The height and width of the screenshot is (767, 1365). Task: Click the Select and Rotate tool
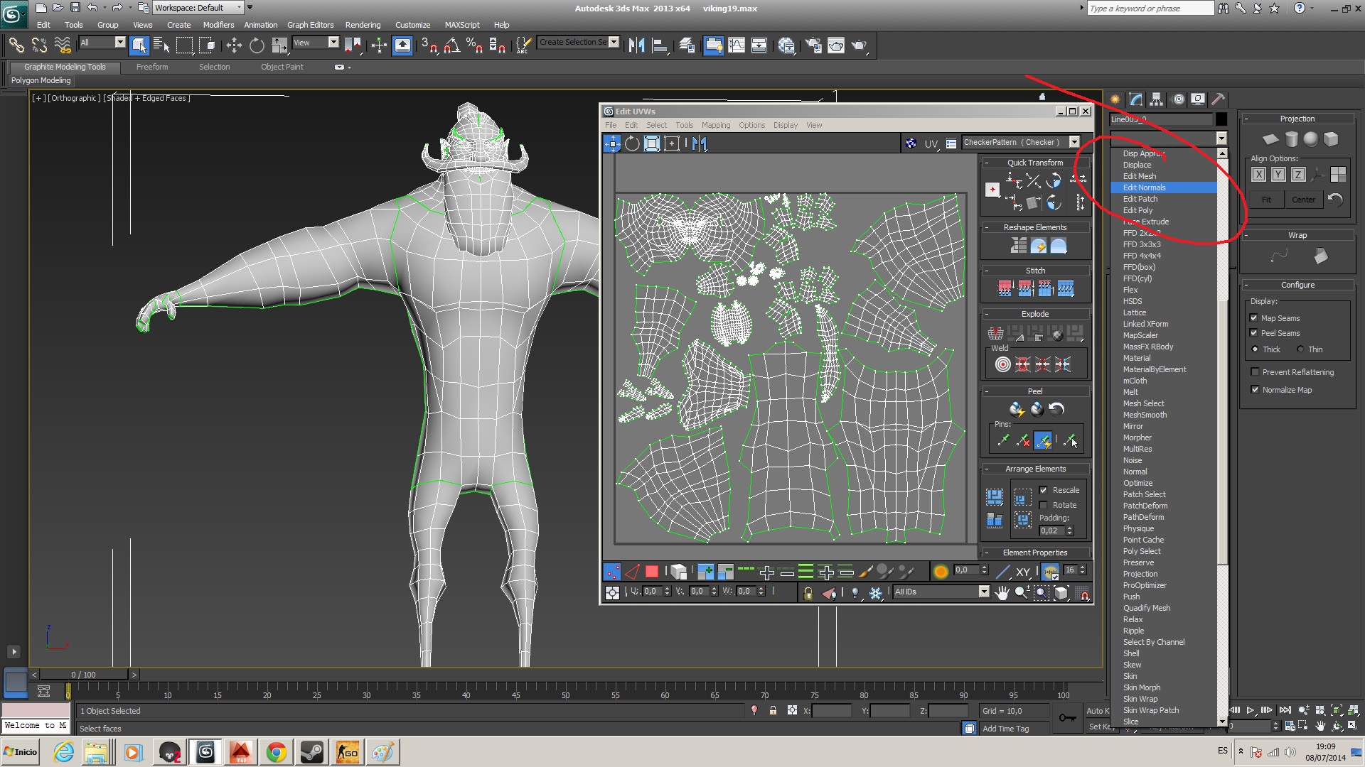(257, 45)
